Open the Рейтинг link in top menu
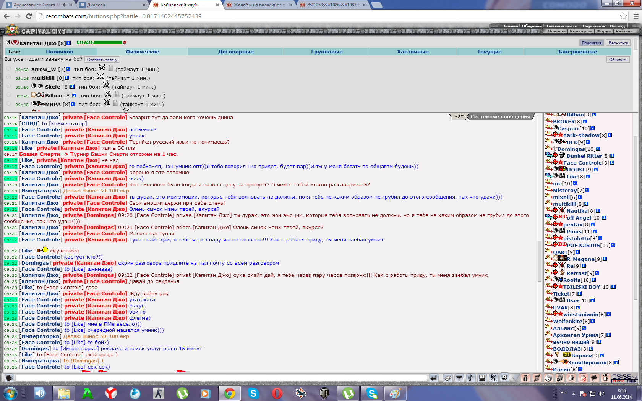The height and width of the screenshot is (401, 642). (x=624, y=31)
